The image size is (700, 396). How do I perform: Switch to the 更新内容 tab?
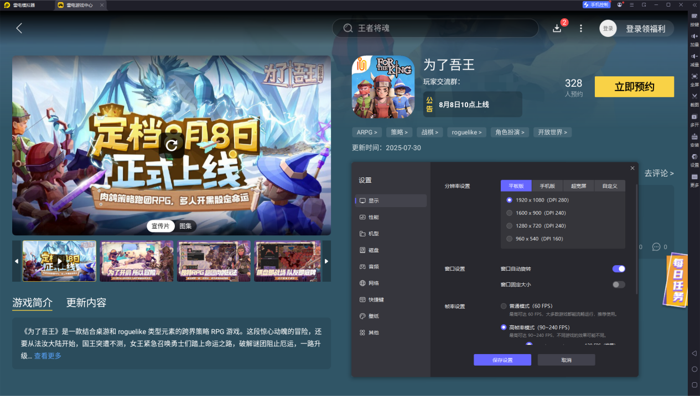pos(86,303)
